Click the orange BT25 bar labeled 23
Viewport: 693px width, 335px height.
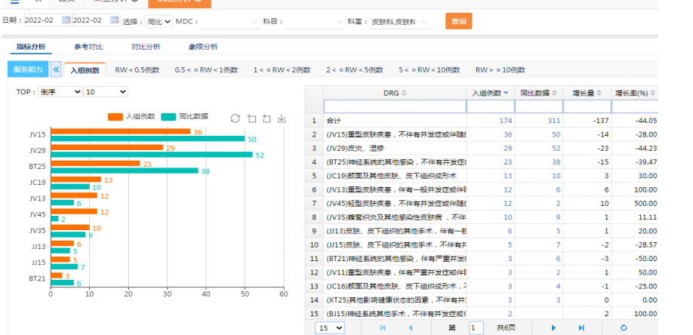pyautogui.click(x=95, y=164)
